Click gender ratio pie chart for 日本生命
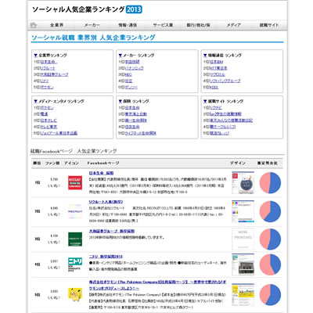The width and height of the screenshot is (313, 313). [270, 182]
